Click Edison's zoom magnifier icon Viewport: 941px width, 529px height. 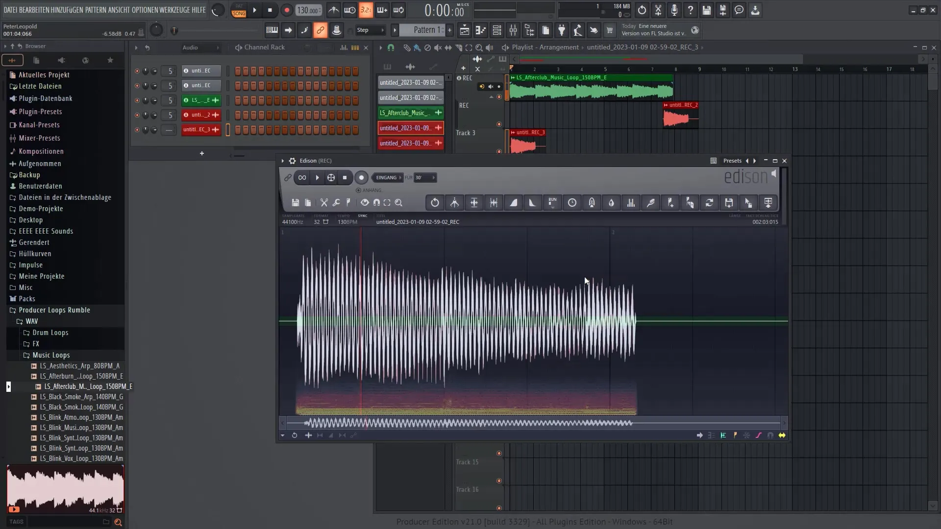click(x=398, y=203)
